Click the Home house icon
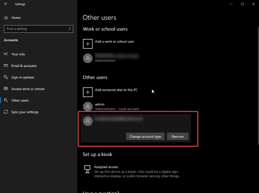The width and height of the screenshot is (259, 193). click(6, 17)
